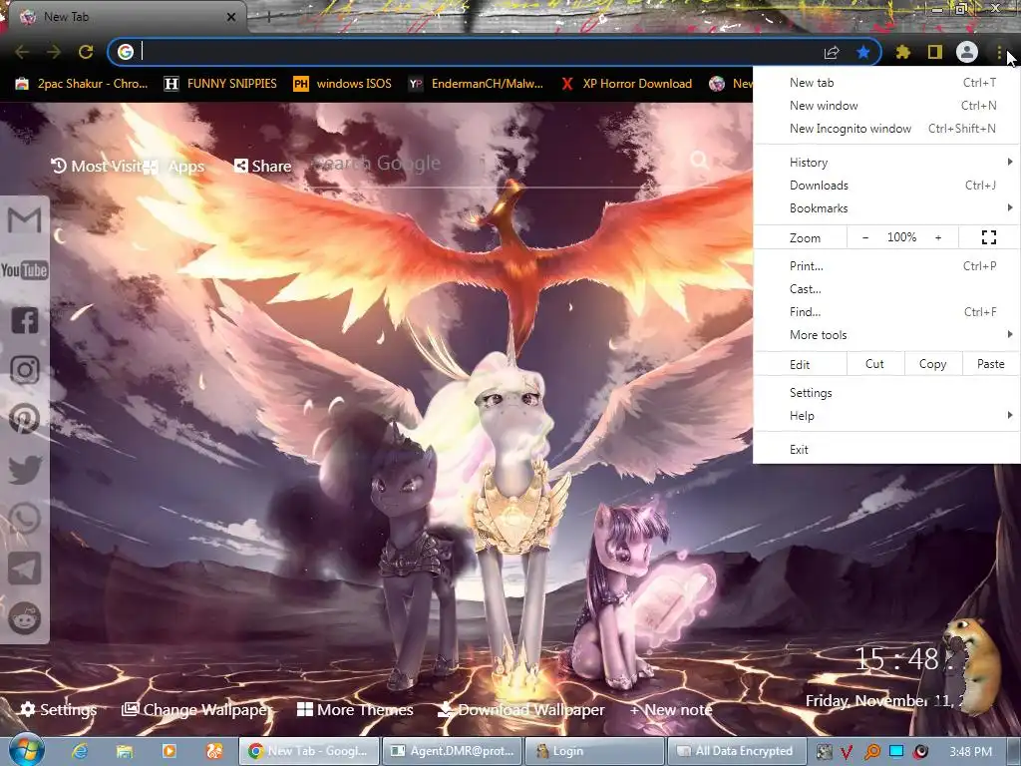This screenshot has height=766, width=1021.
Task: Decrease zoom with minus button
Action: 864,237
